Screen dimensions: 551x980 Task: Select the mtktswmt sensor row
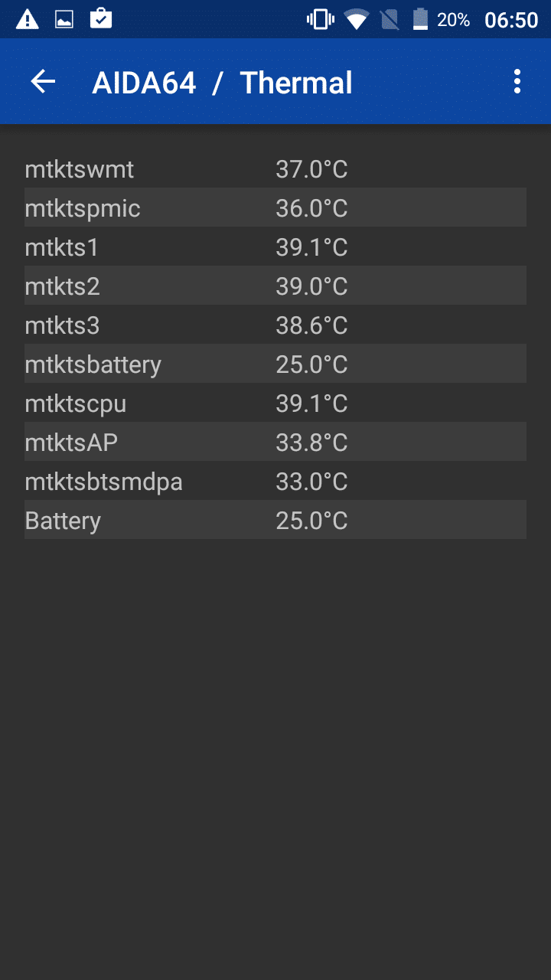tap(275, 168)
